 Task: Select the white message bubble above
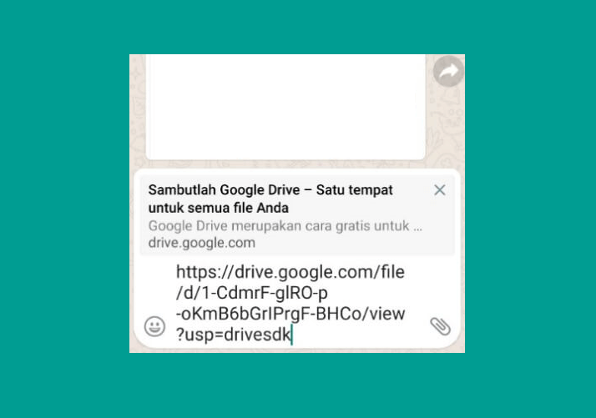(x=285, y=107)
